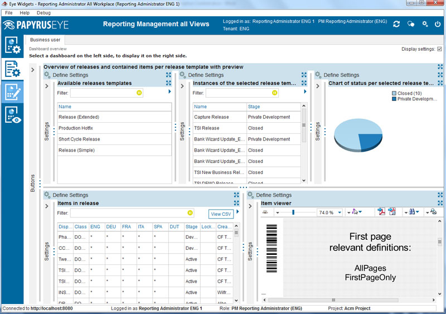446x314 pixels.
Task: Click Define Settings above Chart of status
Action: click(x=341, y=75)
